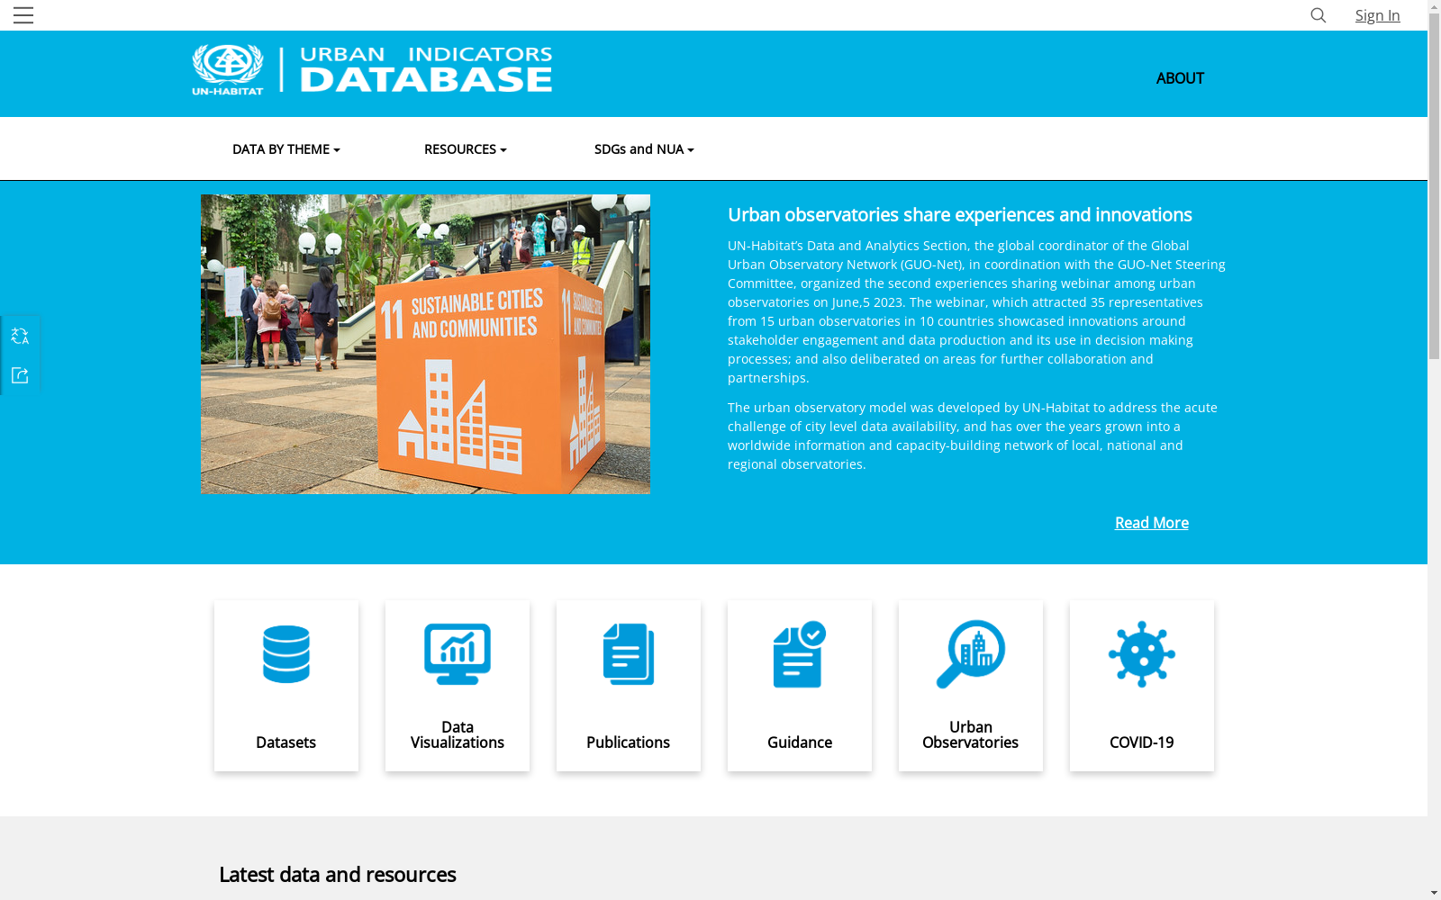This screenshot has width=1441, height=900.
Task: Click the Read More link
Action: (1152, 523)
